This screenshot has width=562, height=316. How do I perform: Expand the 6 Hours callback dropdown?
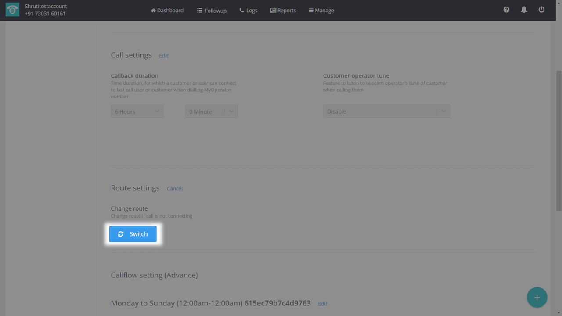point(137,111)
